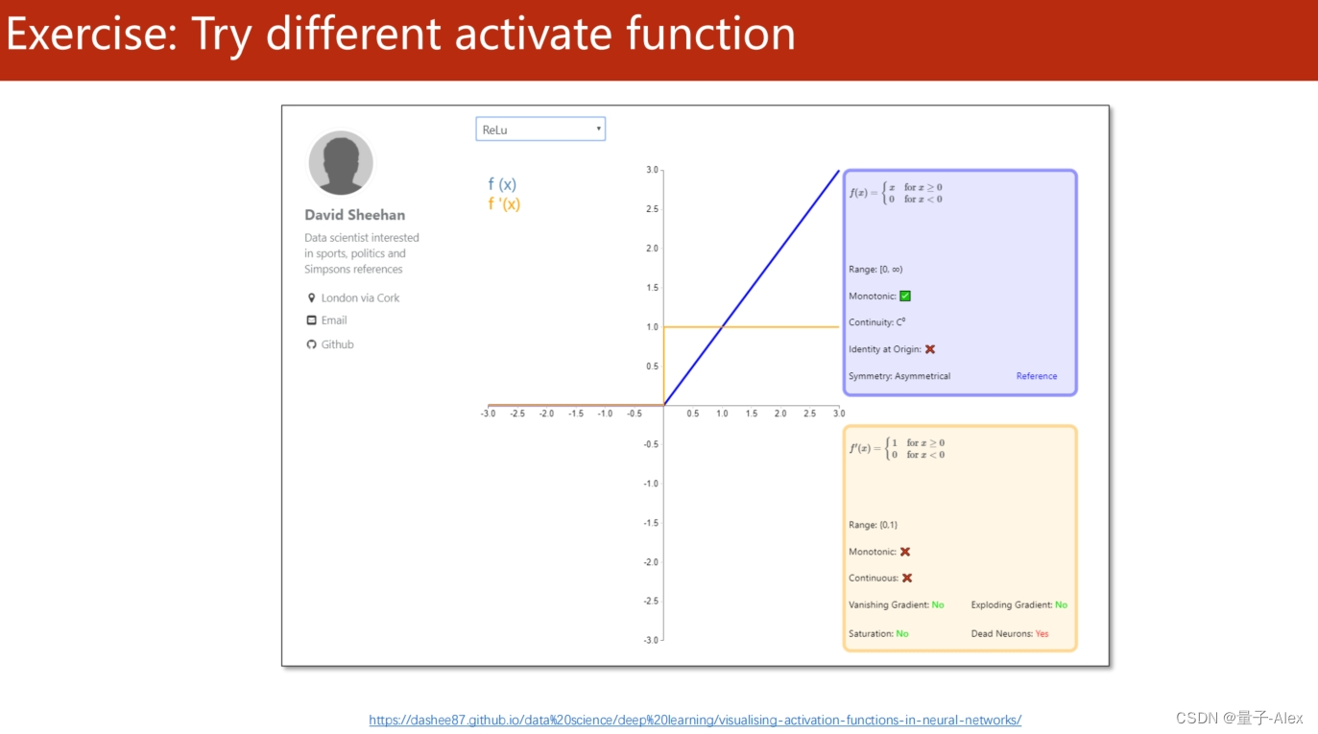Image resolution: width=1318 pixels, height=734 pixels.
Task: Open the Reference link in blue panel
Action: pyautogui.click(x=1037, y=376)
